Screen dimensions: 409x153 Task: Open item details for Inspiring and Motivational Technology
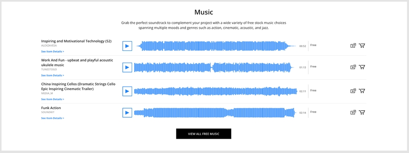point(53,52)
